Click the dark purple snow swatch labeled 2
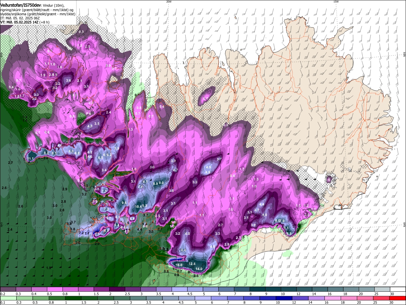Screen dimensions: 406x305 coord(117,289)
